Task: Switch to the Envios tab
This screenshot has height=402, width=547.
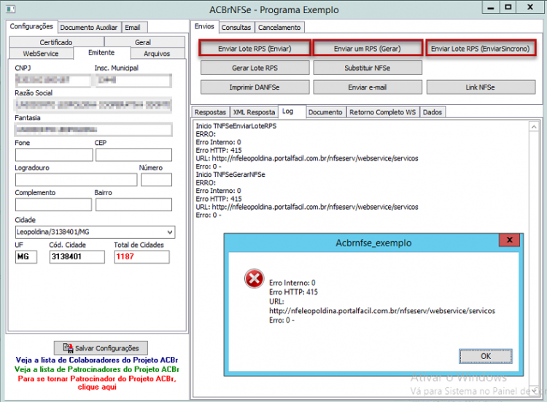Action: point(204,26)
